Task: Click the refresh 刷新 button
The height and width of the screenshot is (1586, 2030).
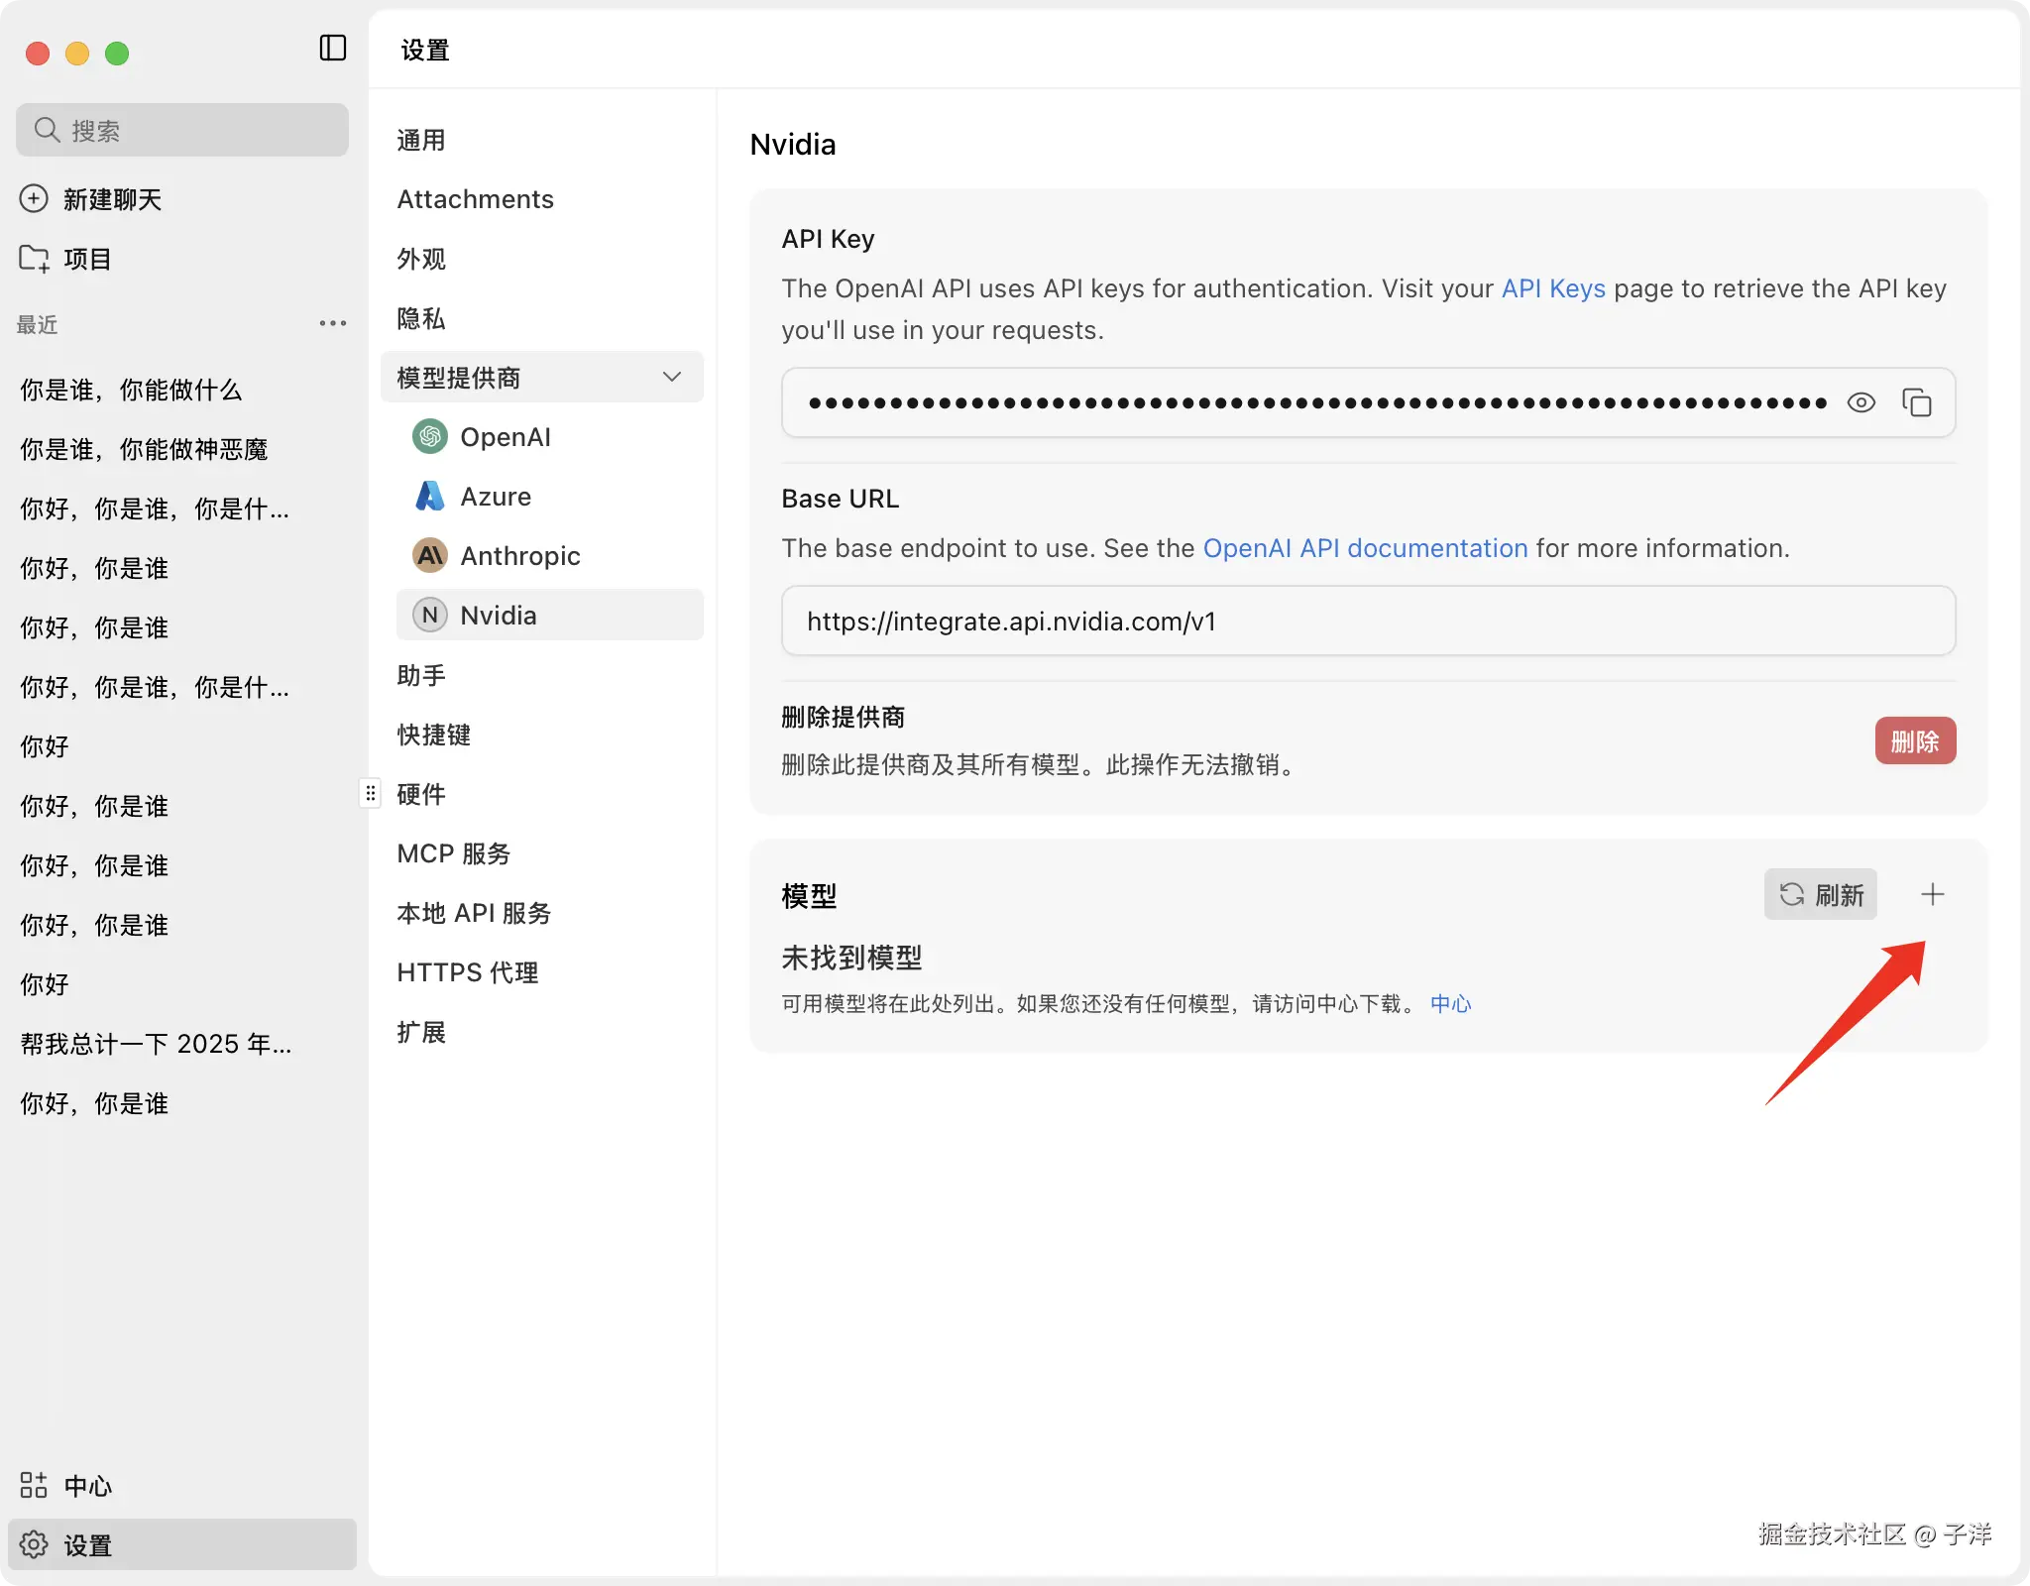Action: point(1820,894)
